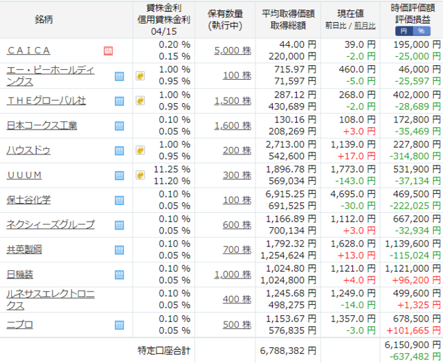
Task: Click the 2,713.00 円 average cost
Action: point(291,145)
